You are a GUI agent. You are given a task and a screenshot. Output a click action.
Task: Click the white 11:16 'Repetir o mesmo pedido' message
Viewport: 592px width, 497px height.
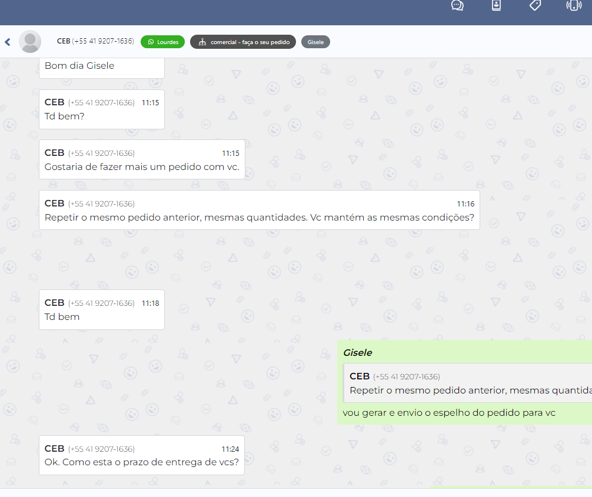coord(259,216)
